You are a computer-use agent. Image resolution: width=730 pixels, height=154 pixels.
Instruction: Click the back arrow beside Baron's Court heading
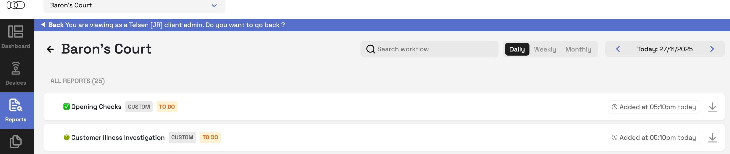coord(50,49)
